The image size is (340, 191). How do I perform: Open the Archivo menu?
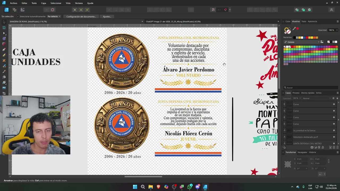[14, 3]
